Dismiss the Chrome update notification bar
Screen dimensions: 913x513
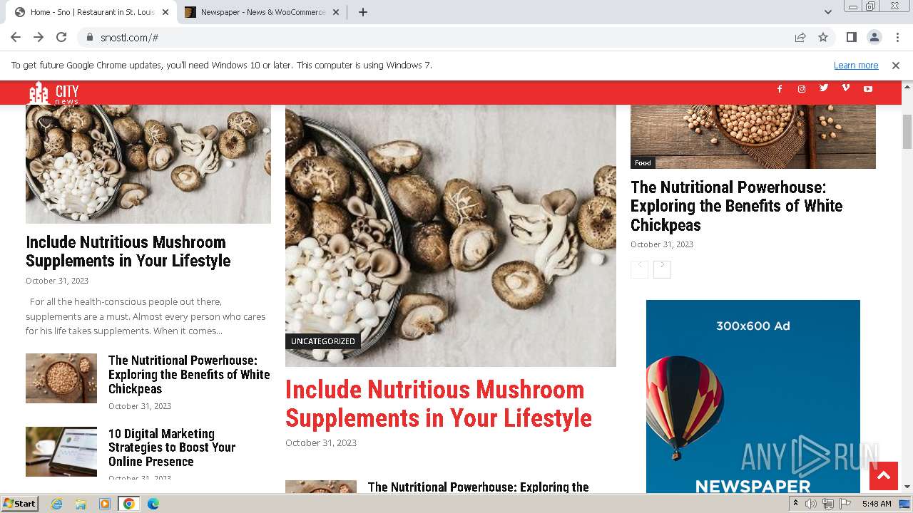pyautogui.click(x=896, y=66)
